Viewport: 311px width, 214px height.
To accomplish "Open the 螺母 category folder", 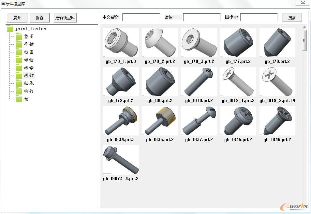I will click(x=29, y=68).
